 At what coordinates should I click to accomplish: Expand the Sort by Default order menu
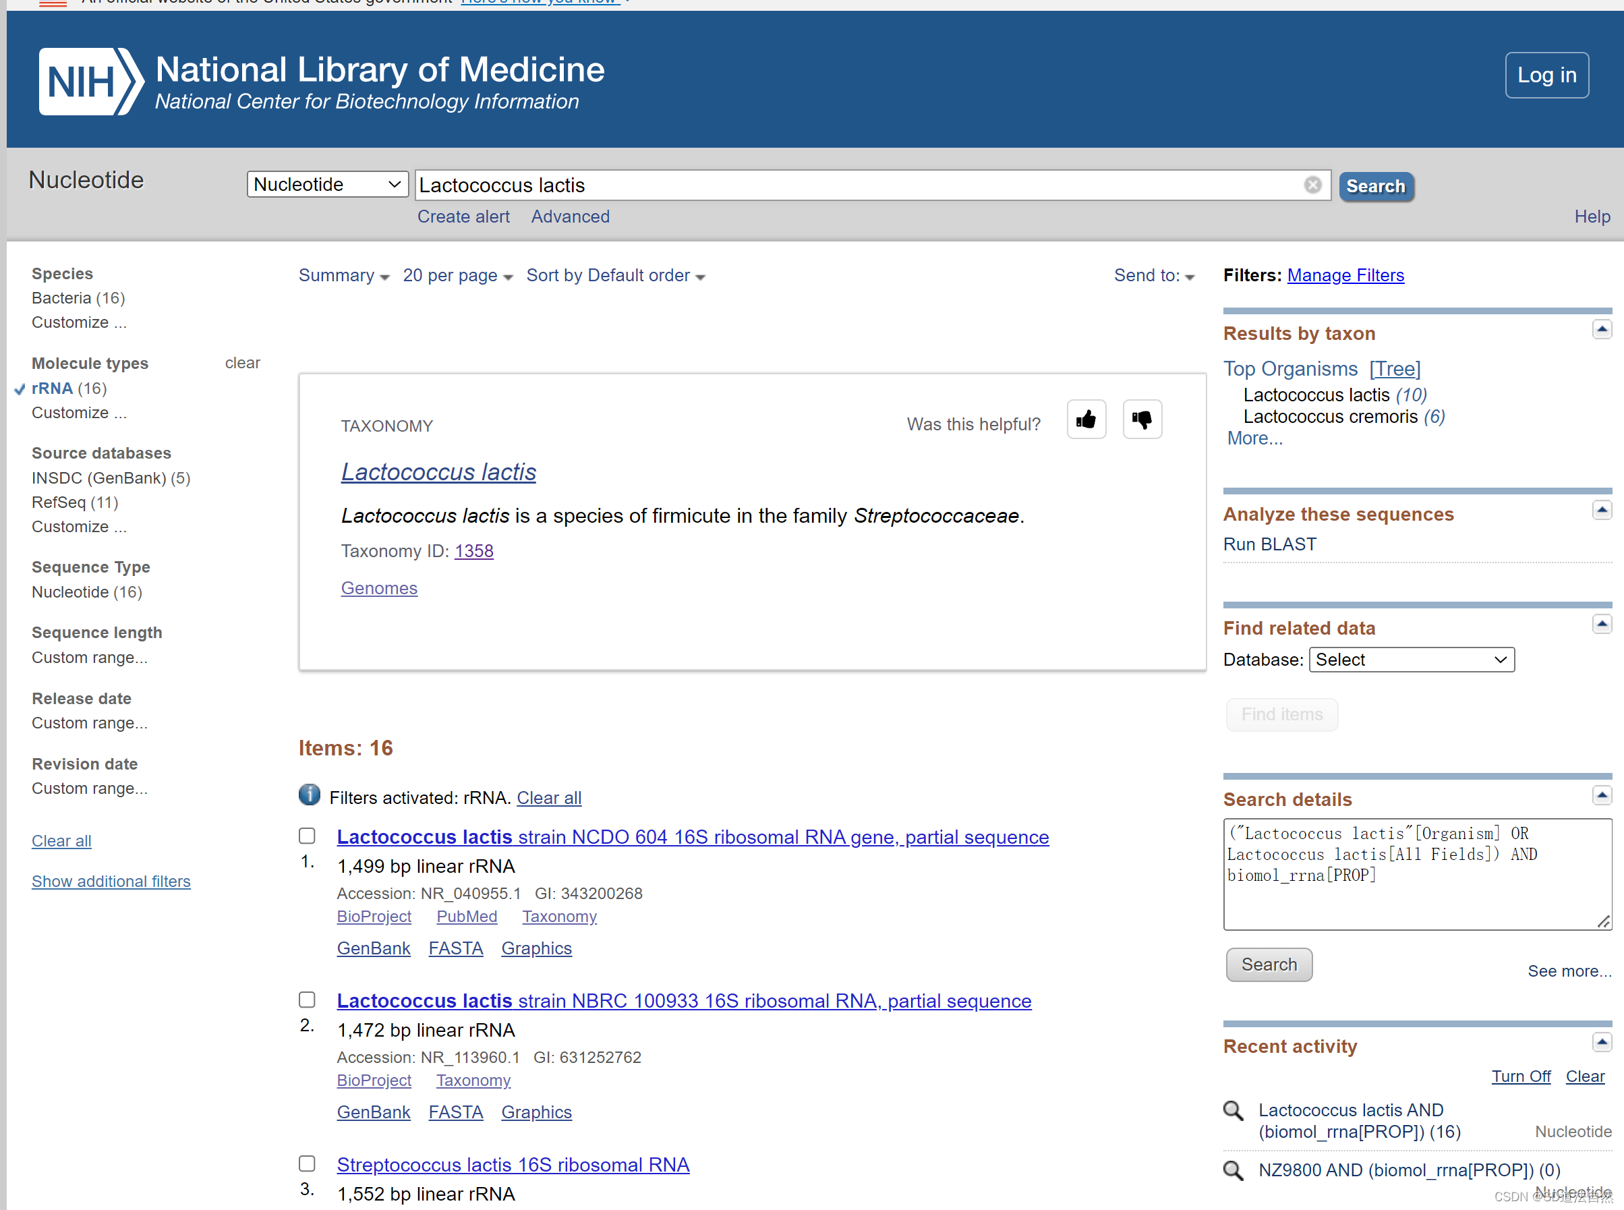pyautogui.click(x=615, y=276)
